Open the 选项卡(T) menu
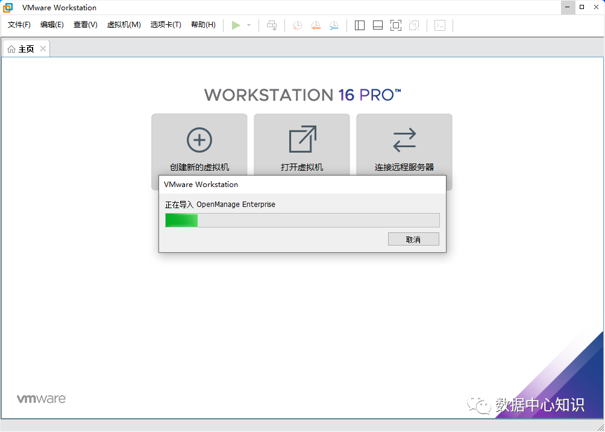605x432 pixels. [x=166, y=25]
